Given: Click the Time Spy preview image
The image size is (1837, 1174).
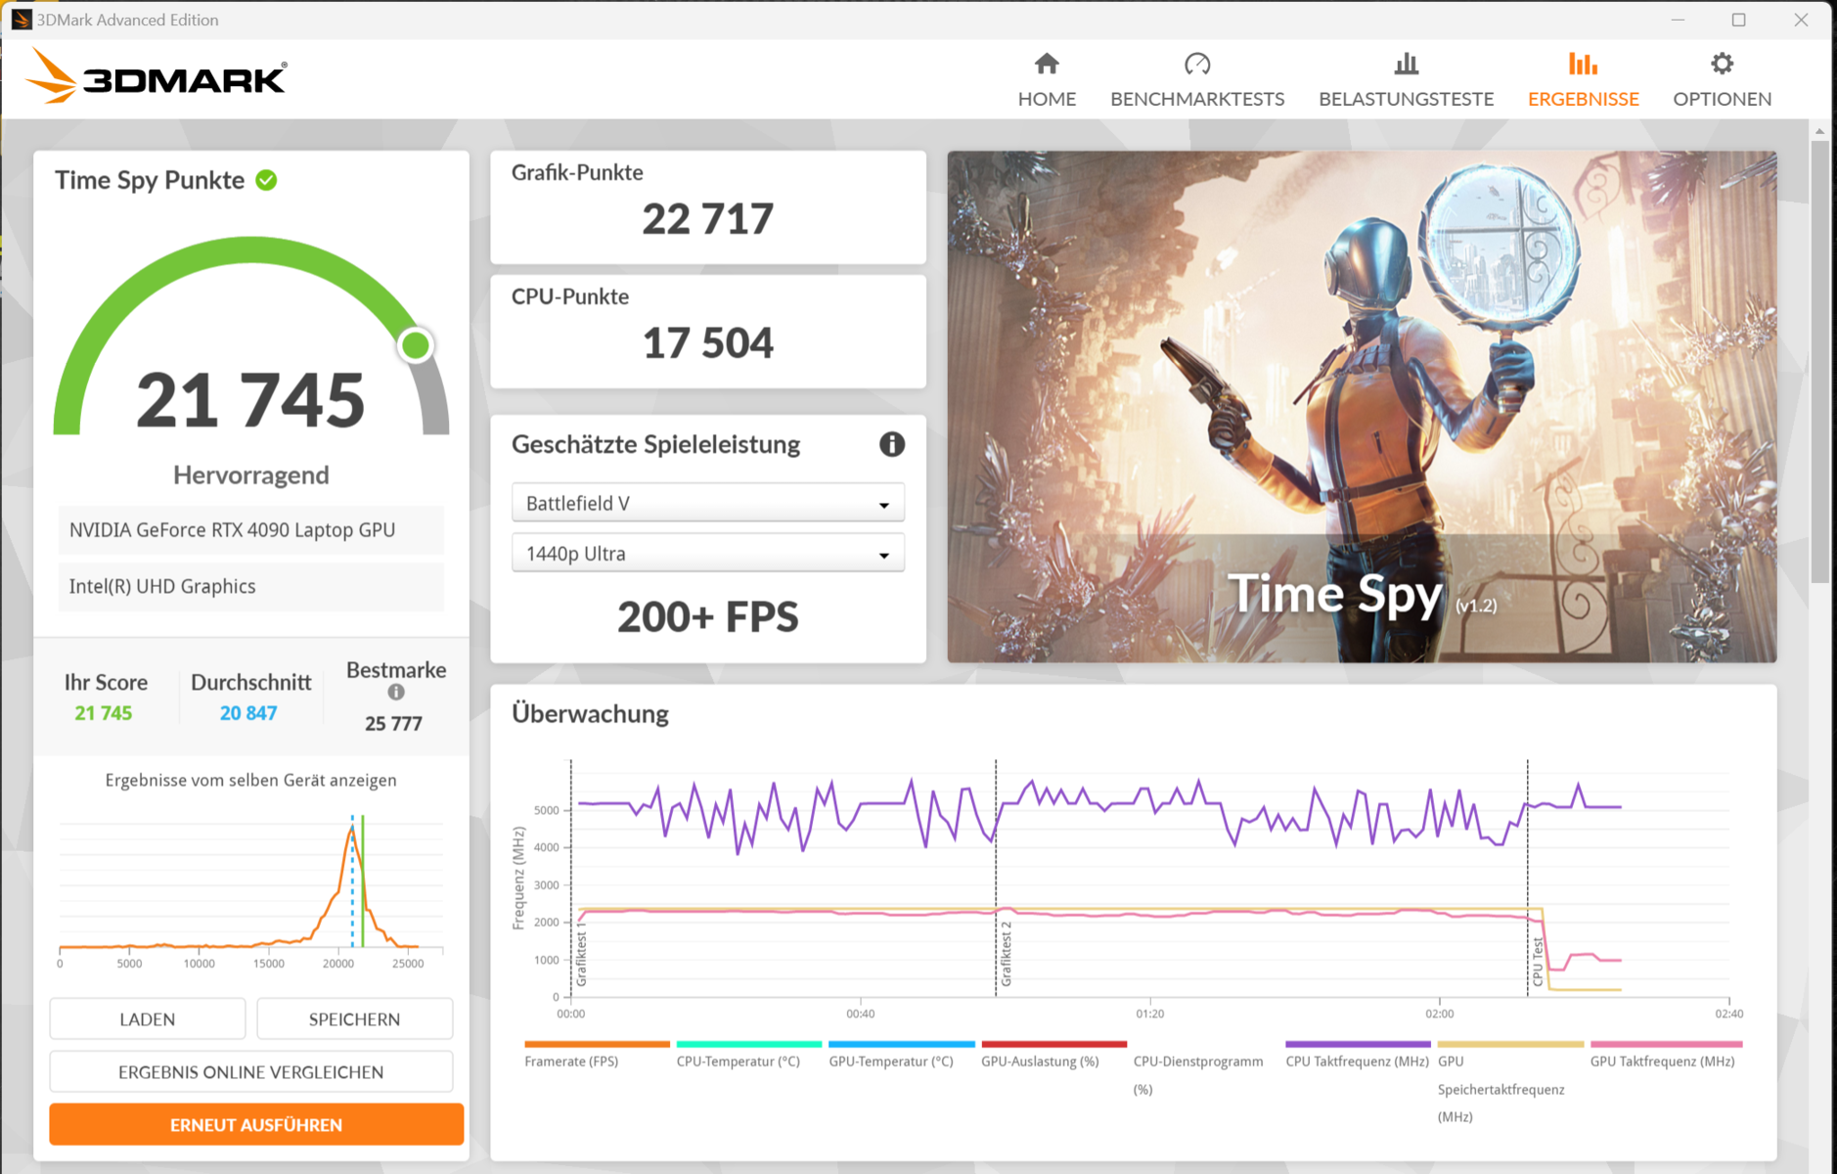Looking at the screenshot, I should click(1362, 407).
